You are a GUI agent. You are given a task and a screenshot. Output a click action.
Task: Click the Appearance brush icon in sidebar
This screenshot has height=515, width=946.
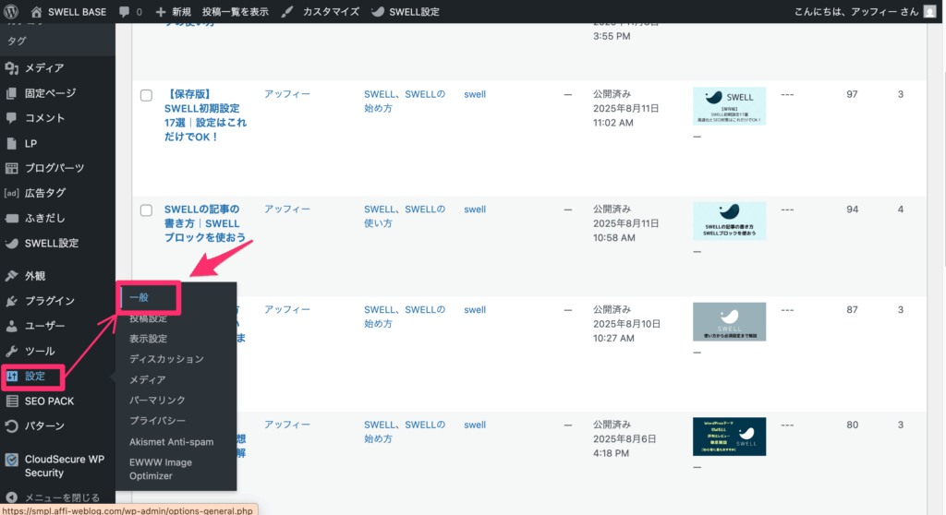pos(12,276)
